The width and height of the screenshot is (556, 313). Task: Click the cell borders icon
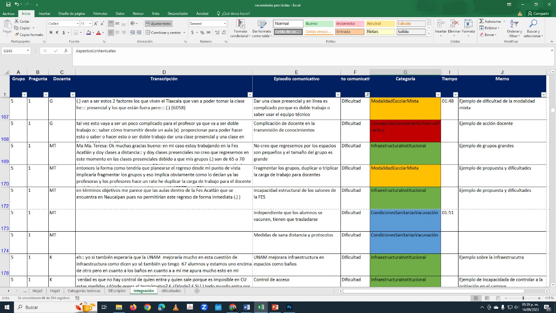[76, 33]
